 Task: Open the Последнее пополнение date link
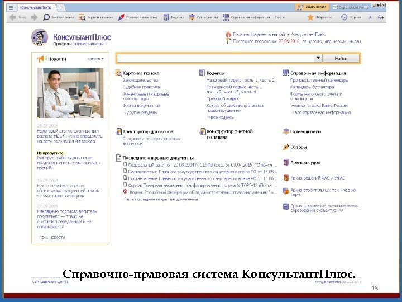click(289, 41)
